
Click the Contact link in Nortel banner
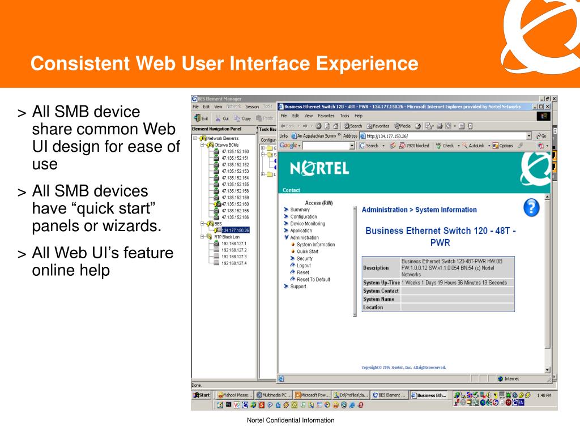click(291, 190)
